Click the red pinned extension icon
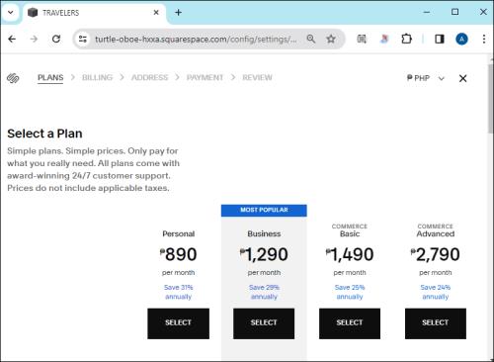The height and width of the screenshot is (362, 494). click(384, 39)
